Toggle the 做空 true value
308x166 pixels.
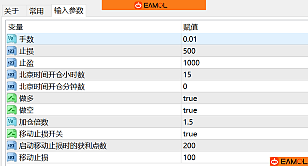(x=190, y=110)
